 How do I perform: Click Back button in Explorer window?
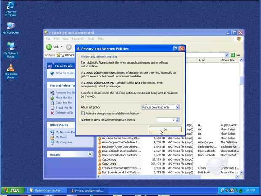(x=52, y=47)
